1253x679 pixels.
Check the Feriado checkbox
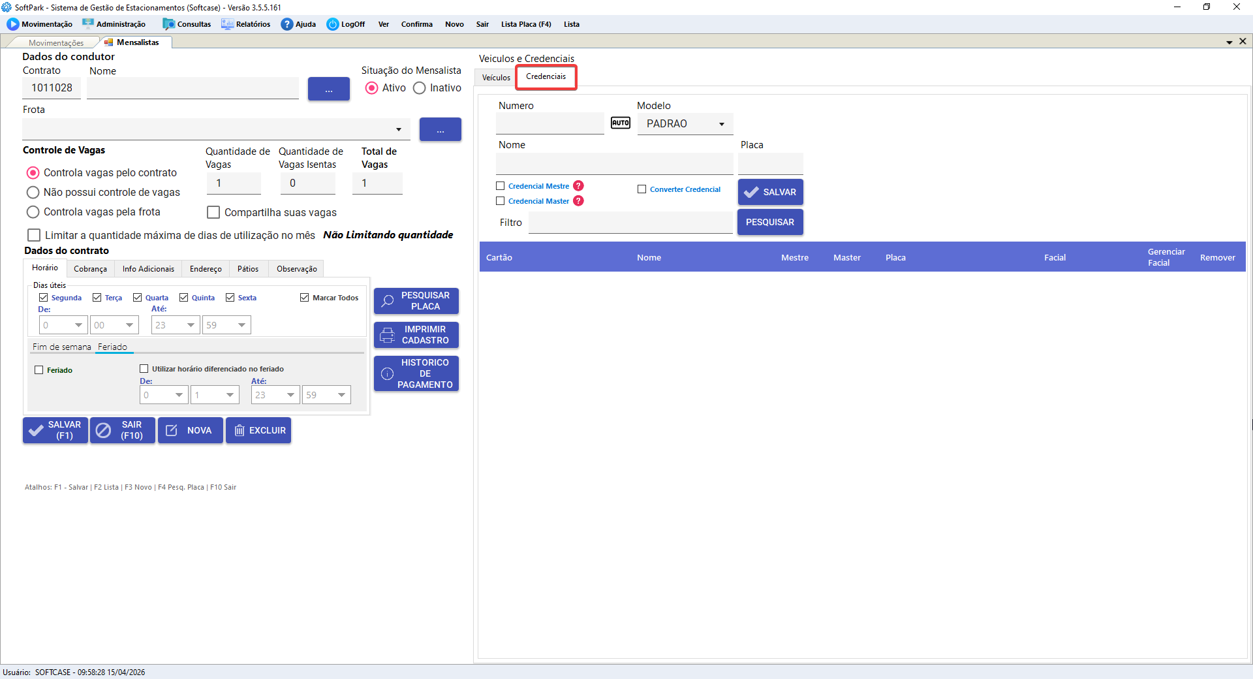coord(39,370)
